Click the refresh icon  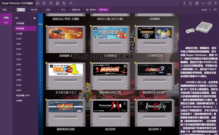pos(191,3)
